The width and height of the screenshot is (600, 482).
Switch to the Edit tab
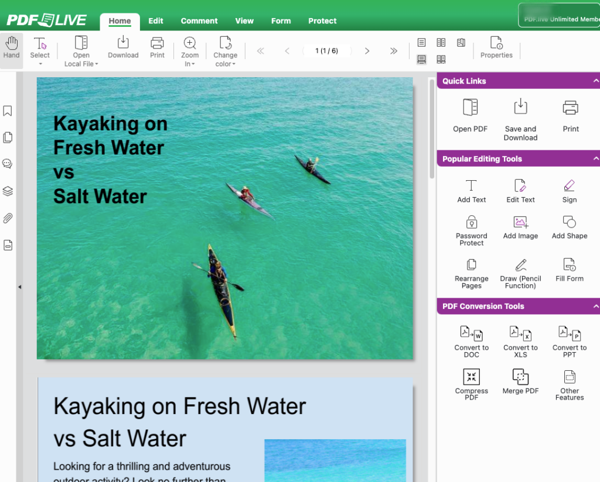[x=155, y=20]
